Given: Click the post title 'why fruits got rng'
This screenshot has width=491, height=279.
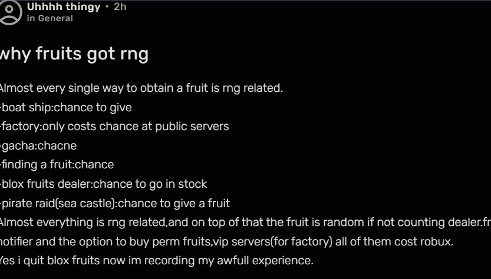Looking at the screenshot, I should click(x=73, y=54).
